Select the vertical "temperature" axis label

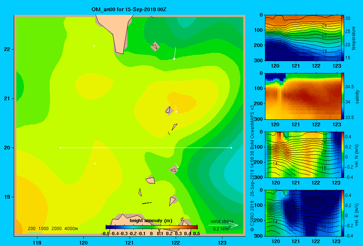click(354, 38)
